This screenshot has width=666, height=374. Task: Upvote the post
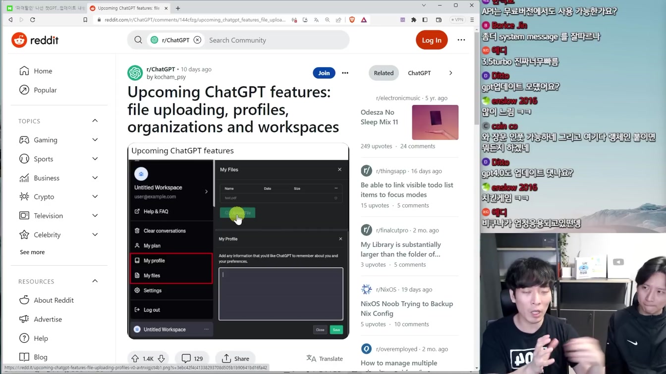pyautogui.click(x=135, y=359)
